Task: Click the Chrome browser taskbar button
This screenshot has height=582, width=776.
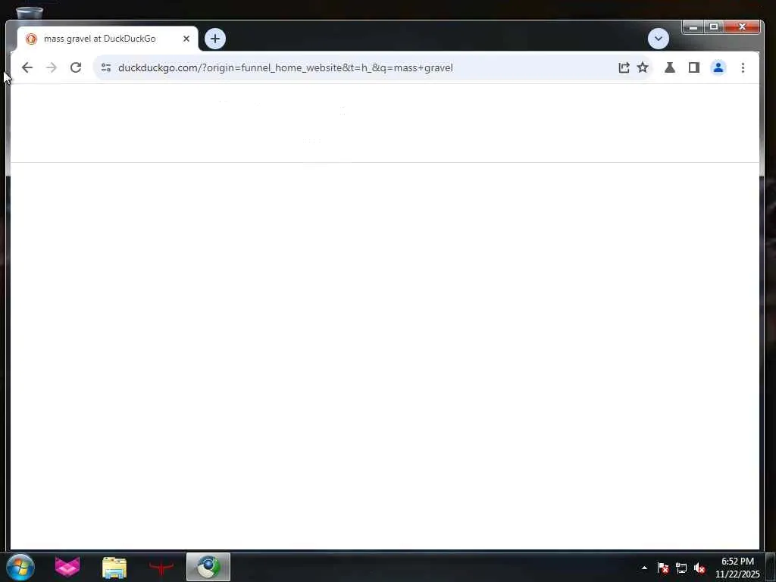Action: point(208,567)
